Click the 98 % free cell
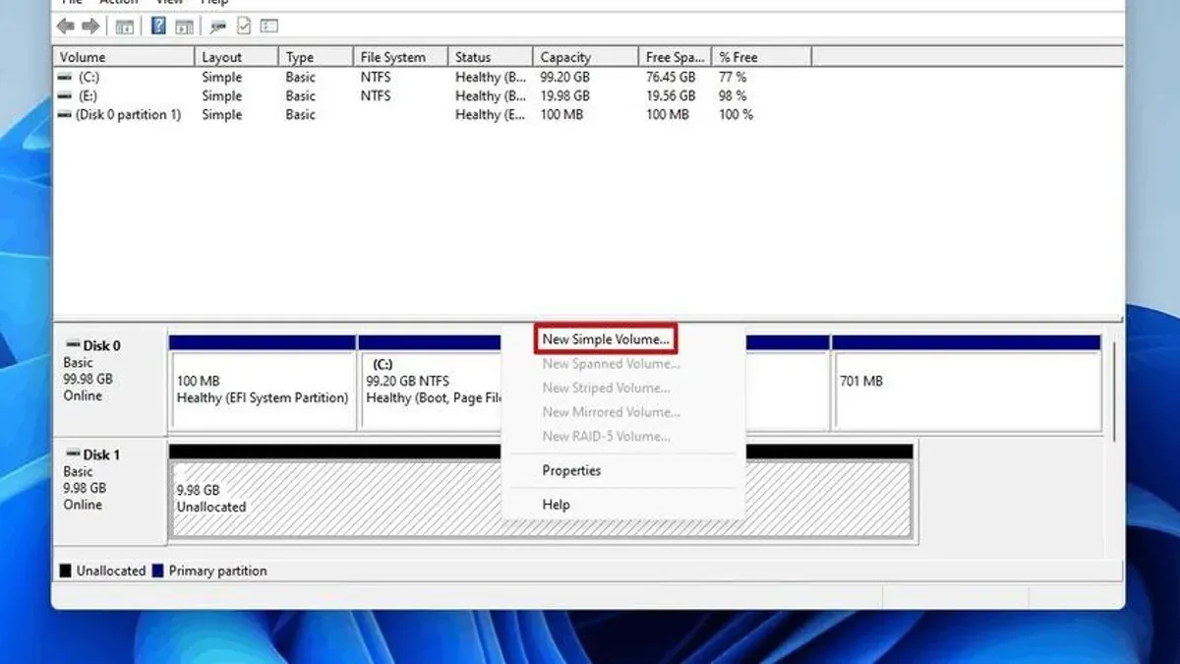1180x664 pixels. pos(733,95)
